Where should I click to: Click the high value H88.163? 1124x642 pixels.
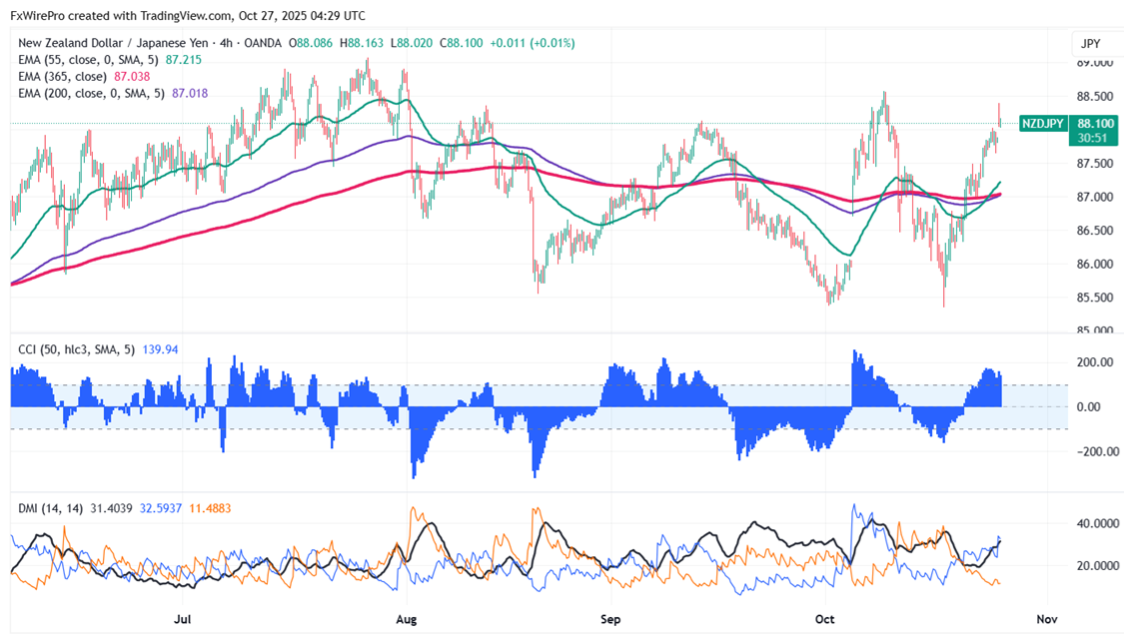coord(362,43)
